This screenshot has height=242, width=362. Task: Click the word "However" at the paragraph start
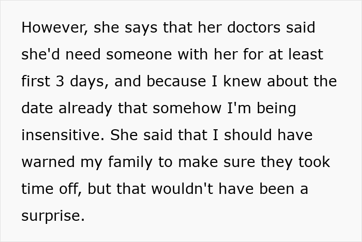click(x=53, y=27)
